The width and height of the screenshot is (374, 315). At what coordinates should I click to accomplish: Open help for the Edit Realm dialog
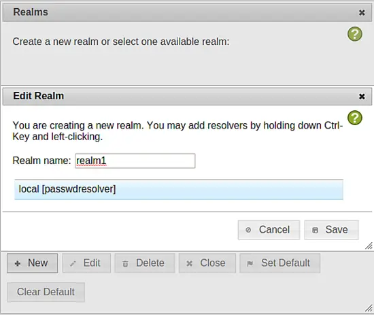(355, 118)
